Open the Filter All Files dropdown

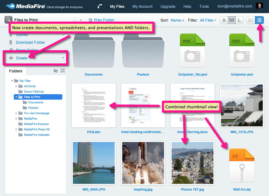[208, 20]
